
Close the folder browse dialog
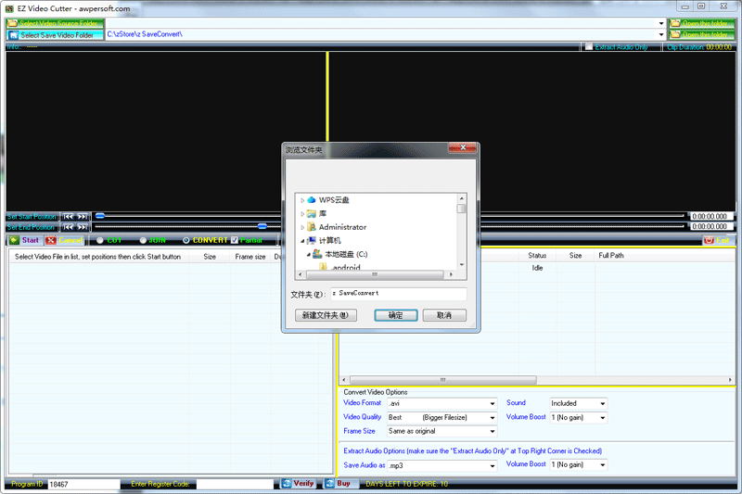pyautogui.click(x=463, y=147)
